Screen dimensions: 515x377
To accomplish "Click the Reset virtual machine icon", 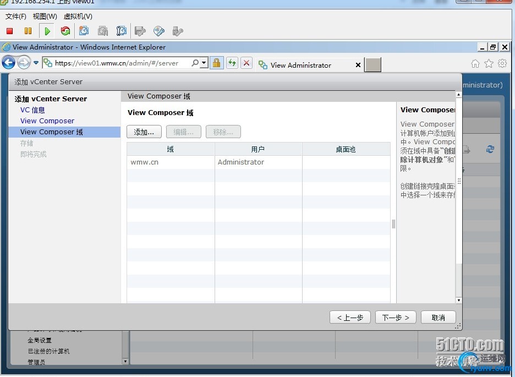I will pos(65,31).
